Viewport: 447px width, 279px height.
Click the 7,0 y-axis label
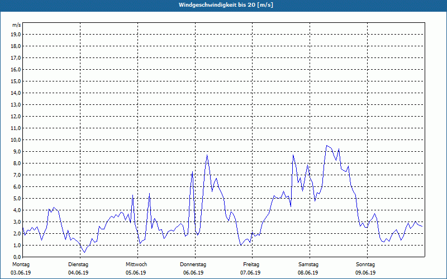(x=17, y=175)
